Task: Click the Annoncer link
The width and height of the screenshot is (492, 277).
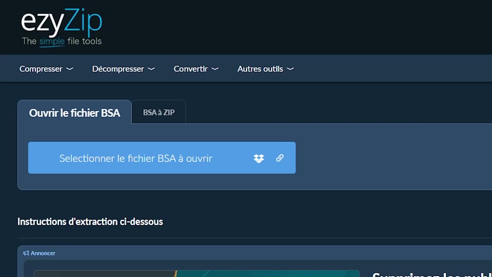Action: coord(43,253)
